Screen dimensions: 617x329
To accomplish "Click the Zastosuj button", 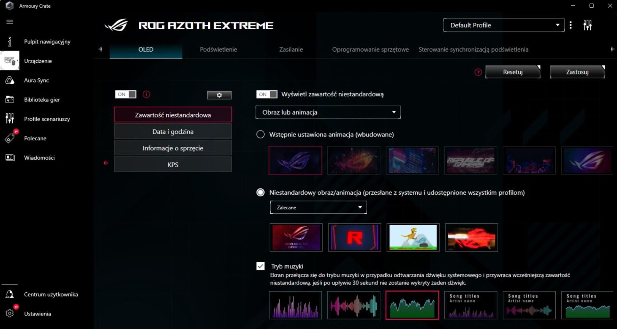I will [577, 72].
